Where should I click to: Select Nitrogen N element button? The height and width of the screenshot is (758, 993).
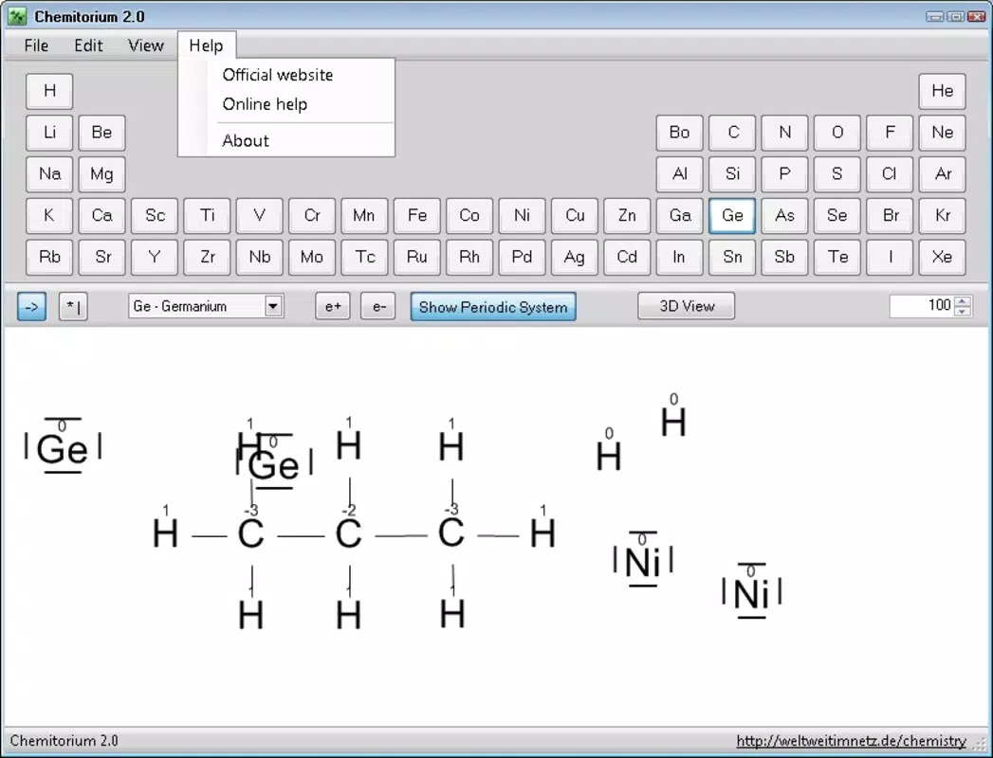[784, 133]
